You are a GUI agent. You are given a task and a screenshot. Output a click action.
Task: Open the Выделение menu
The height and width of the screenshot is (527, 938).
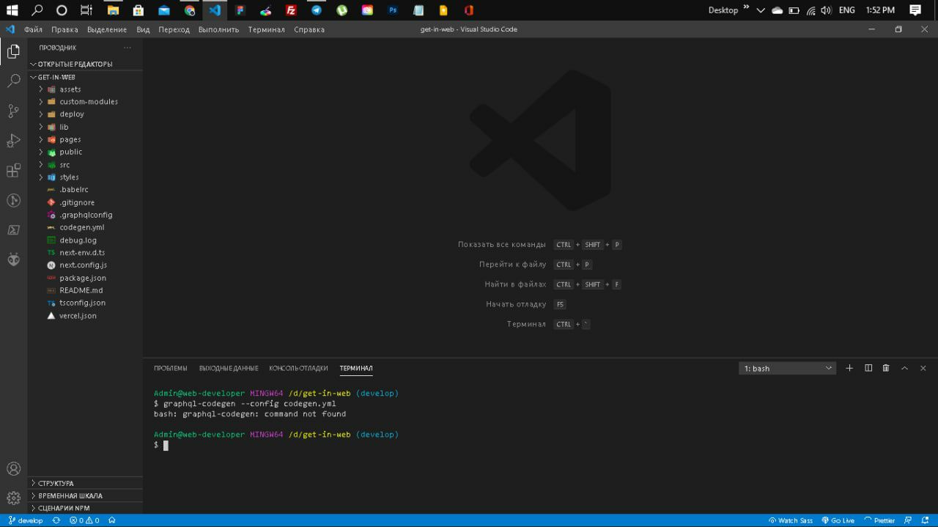pyautogui.click(x=107, y=29)
